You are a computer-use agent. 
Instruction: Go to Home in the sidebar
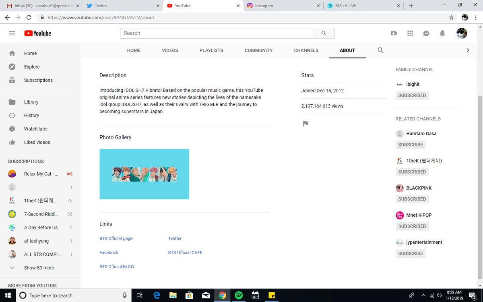[40, 53]
